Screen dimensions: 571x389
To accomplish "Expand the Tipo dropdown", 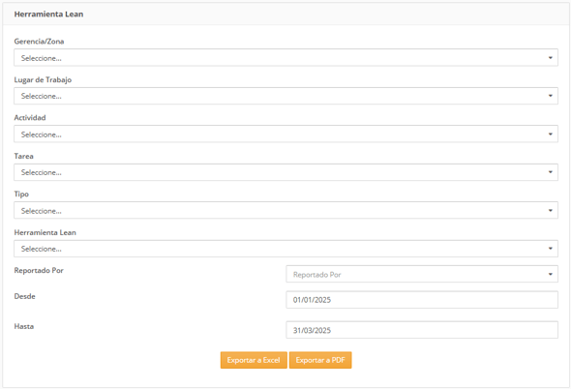I will [x=285, y=210].
